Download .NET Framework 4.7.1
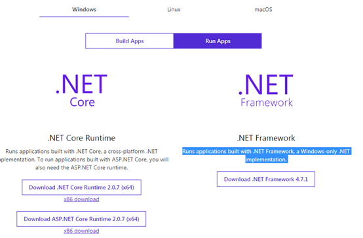The image size is (363, 238). (266, 179)
